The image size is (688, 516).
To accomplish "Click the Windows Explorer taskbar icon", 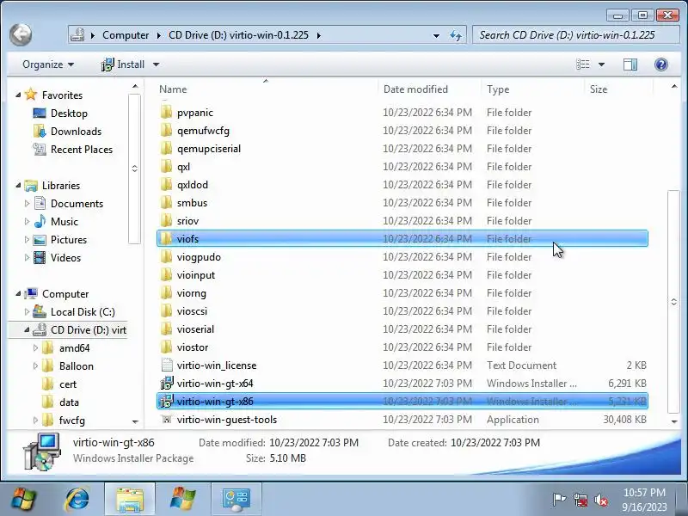I will click(130, 500).
